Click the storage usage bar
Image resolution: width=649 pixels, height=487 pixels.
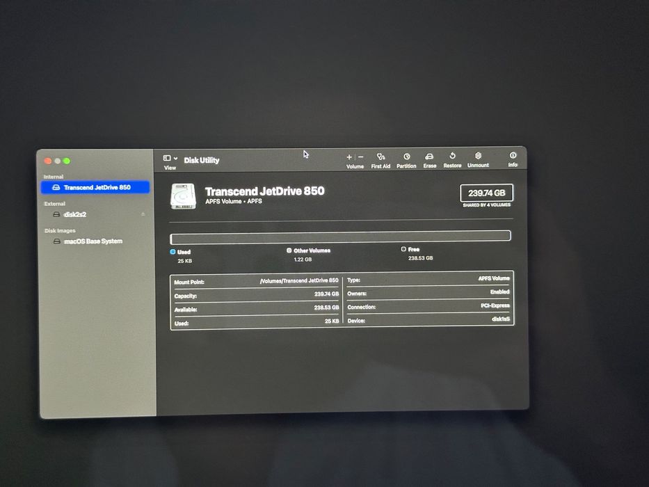point(340,237)
